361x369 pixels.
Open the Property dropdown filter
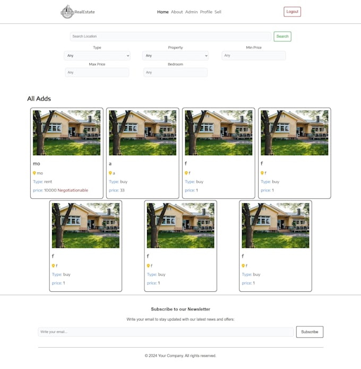tap(175, 56)
